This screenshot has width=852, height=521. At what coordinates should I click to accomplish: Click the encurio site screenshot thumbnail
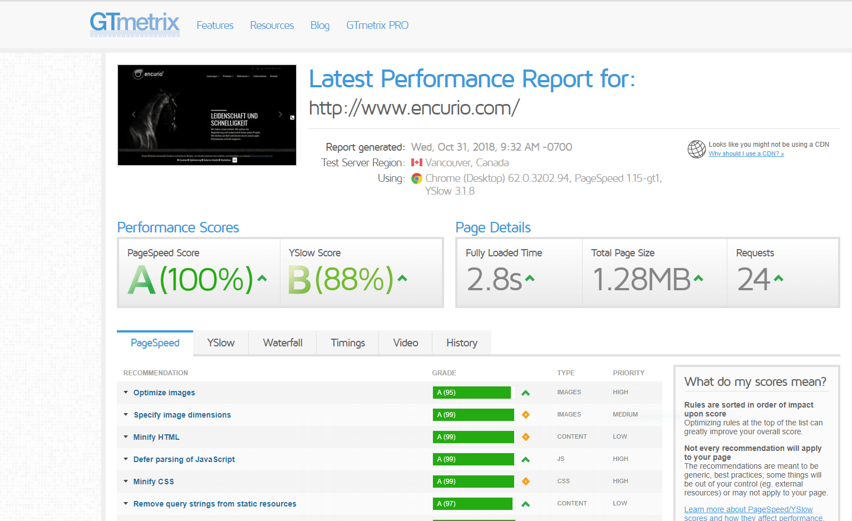click(207, 115)
